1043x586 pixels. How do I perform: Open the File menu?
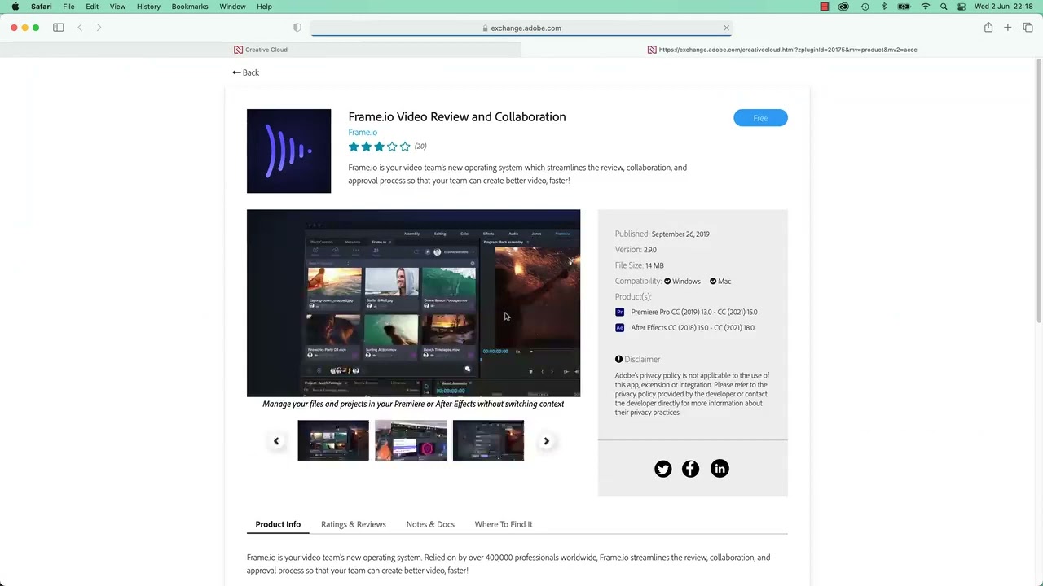click(x=68, y=7)
